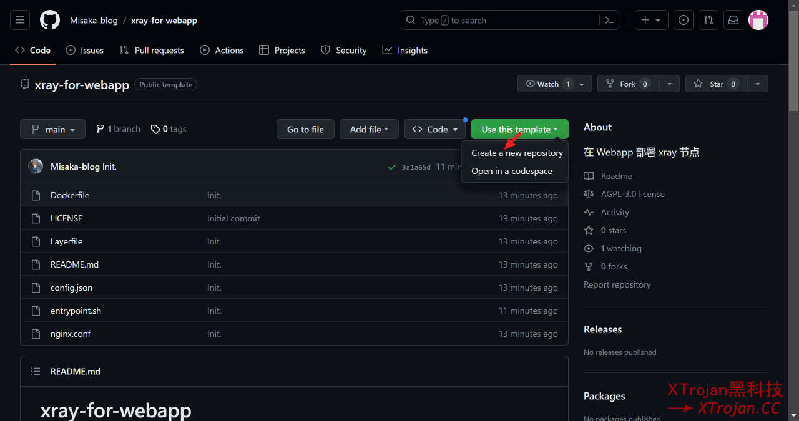
Task: Switch to the Security tab
Action: (x=343, y=50)
